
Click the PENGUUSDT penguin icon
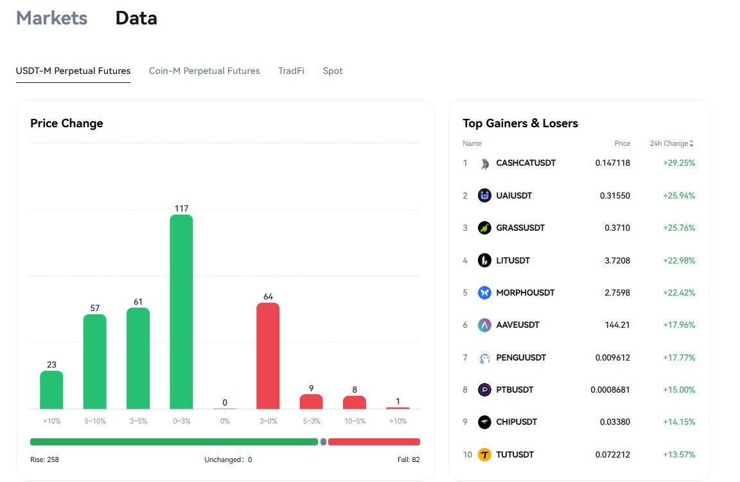click(484, 357)
